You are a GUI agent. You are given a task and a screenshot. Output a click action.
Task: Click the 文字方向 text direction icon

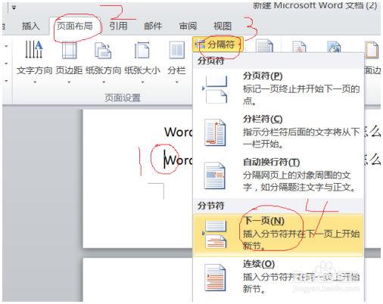pos(34,49)
